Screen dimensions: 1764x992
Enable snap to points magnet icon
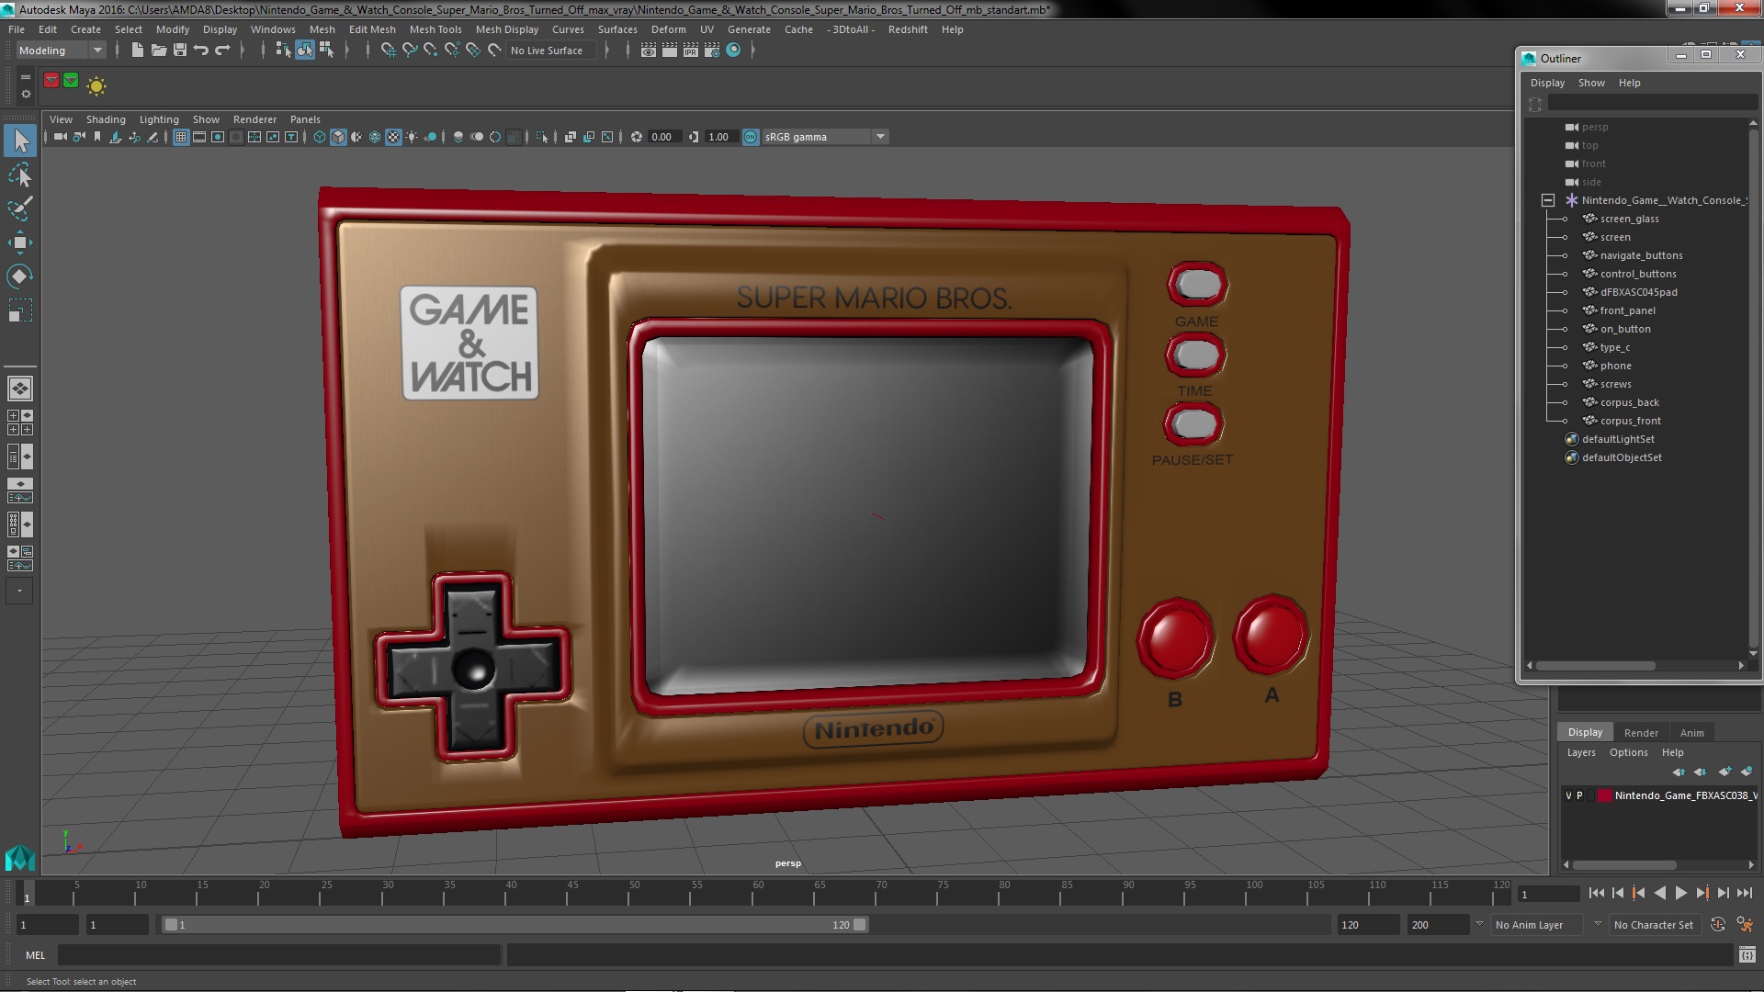(431, 51)
